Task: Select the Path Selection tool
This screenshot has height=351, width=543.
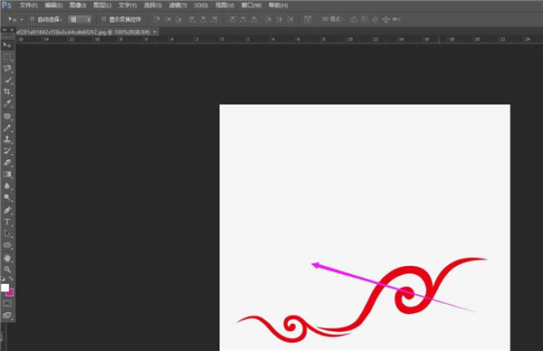Action: (x=7, y=233)
